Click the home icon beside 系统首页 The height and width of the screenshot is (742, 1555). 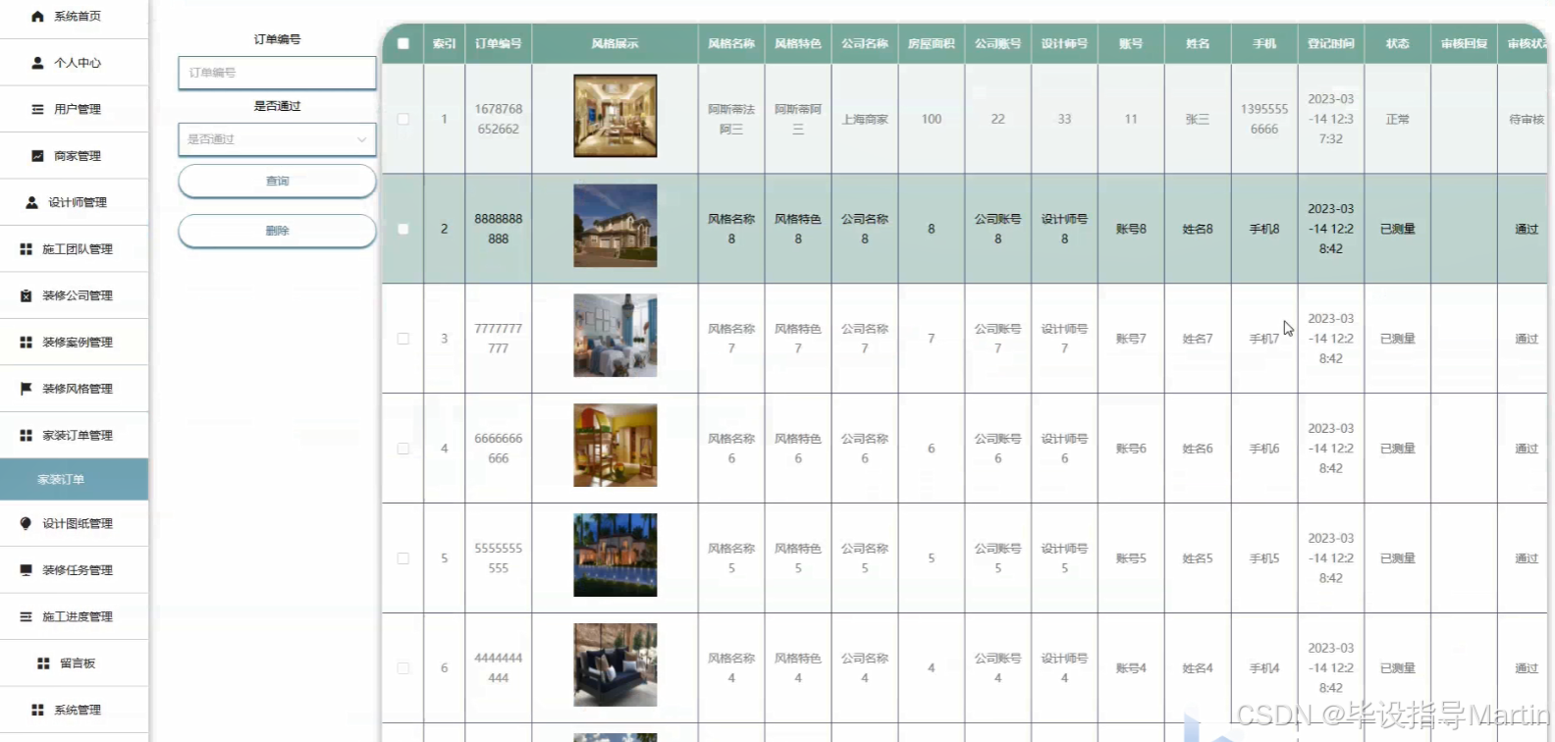tap(37, 17)
